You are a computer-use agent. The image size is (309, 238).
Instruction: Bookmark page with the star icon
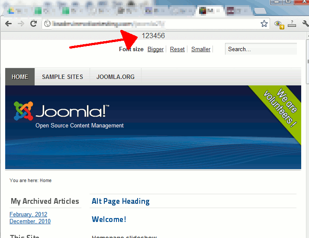(264, 24)
